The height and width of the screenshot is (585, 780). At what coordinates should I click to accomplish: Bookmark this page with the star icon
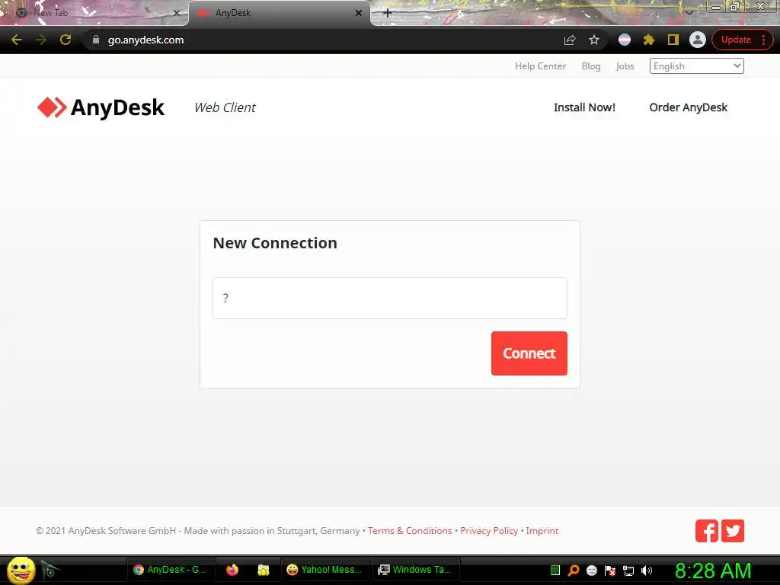(x=594, y=40)
